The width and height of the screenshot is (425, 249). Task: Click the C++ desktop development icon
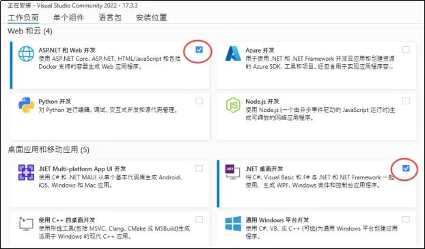click(x=26, y=223)
